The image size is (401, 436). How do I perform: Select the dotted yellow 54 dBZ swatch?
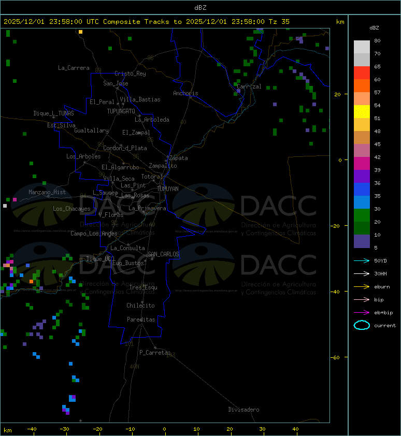point(362,111)
